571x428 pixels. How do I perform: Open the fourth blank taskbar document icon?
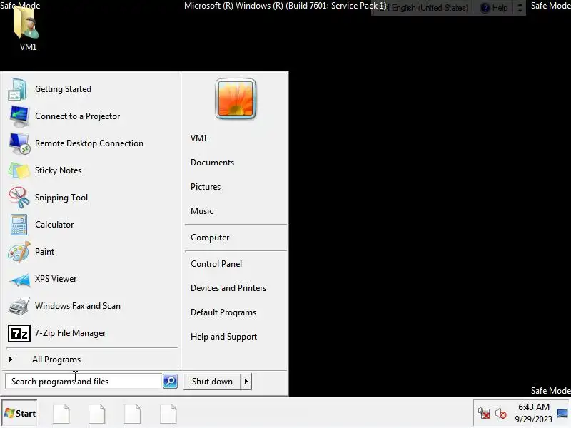point(168,414)
